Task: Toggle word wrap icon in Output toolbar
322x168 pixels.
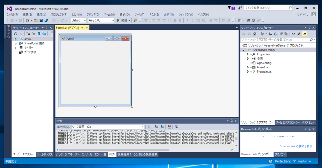Action: (176, 127)
